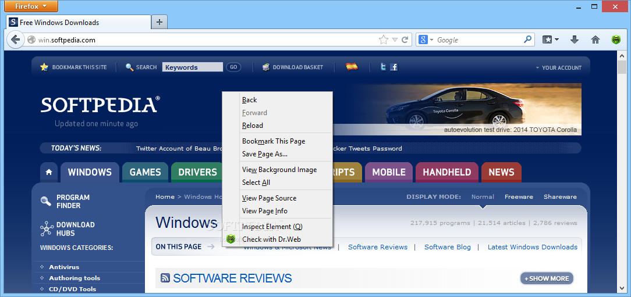Click the Bookmark This Site star icon

coord(44,67)
